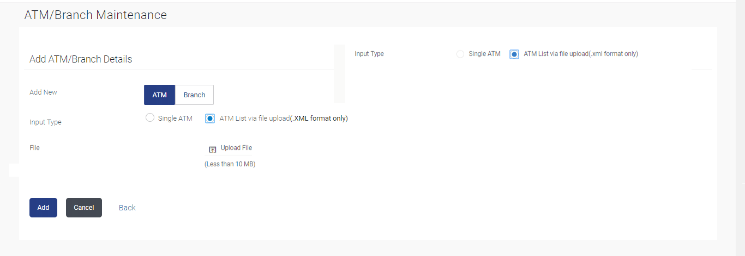
Task: Switch to the Branch option
Action: [194, 95]
